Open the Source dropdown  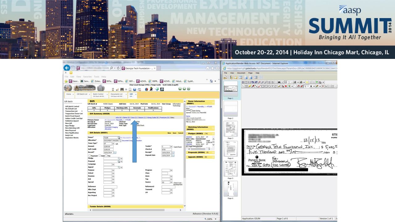pyautogui.click(x=171, y=182)
